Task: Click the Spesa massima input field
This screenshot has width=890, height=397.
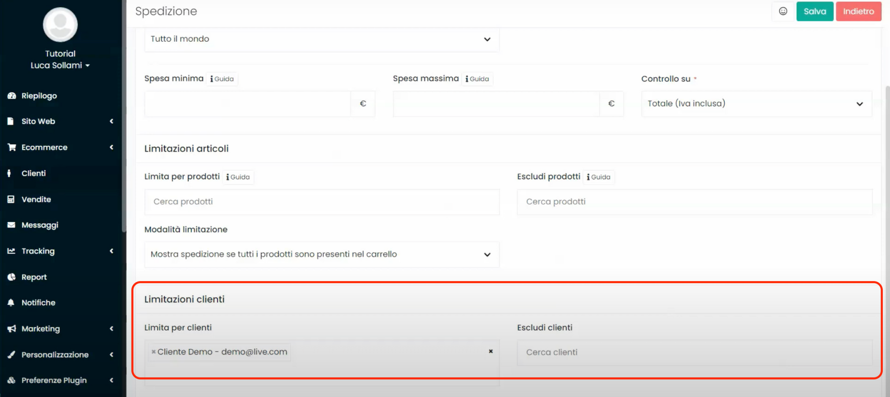Action: click(496, 103)
